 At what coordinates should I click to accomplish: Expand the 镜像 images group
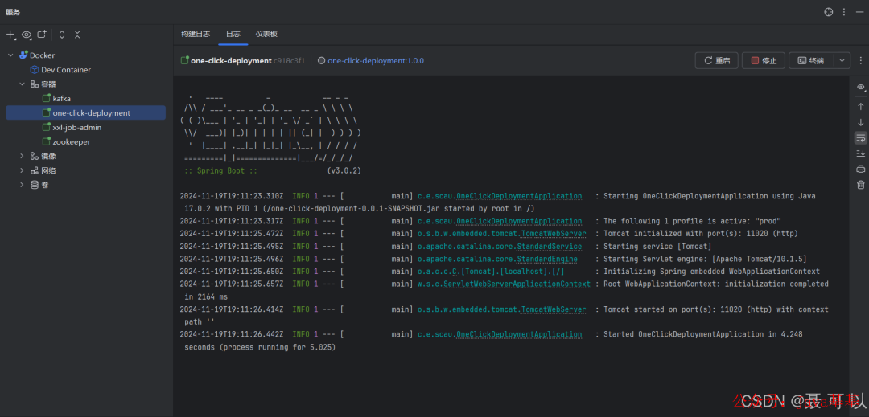(x=23, y=156)
